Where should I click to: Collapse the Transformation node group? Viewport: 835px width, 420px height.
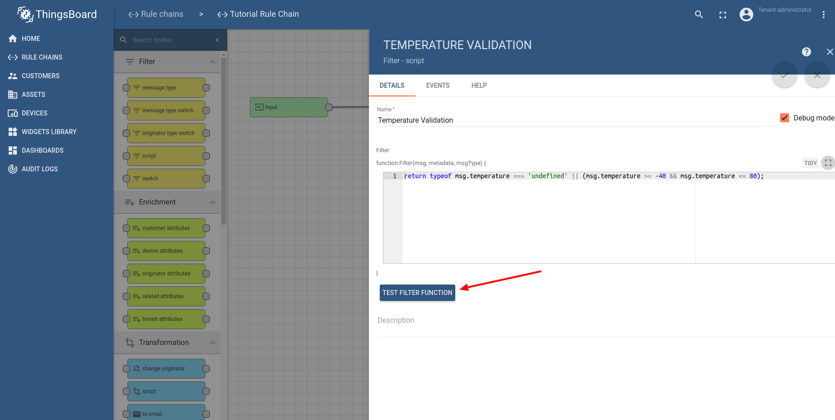[x=213, y=343]
